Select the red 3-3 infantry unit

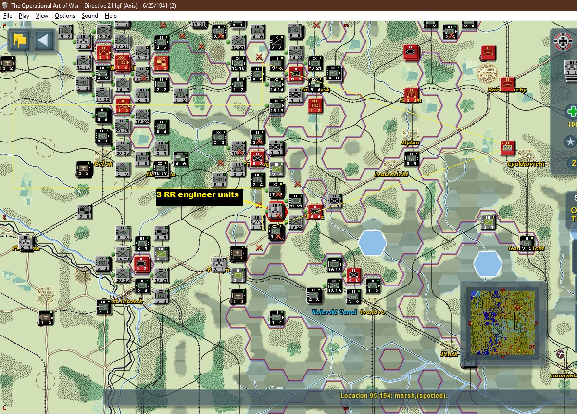tap(258, 158)
